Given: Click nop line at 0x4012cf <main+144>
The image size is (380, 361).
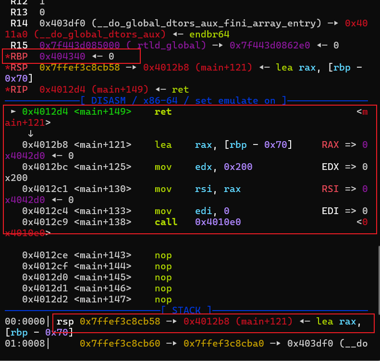Looking at the screenshot, I should tap(97, 266).
